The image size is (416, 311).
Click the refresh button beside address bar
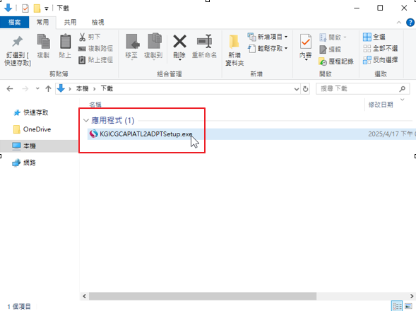coord(305,89)
